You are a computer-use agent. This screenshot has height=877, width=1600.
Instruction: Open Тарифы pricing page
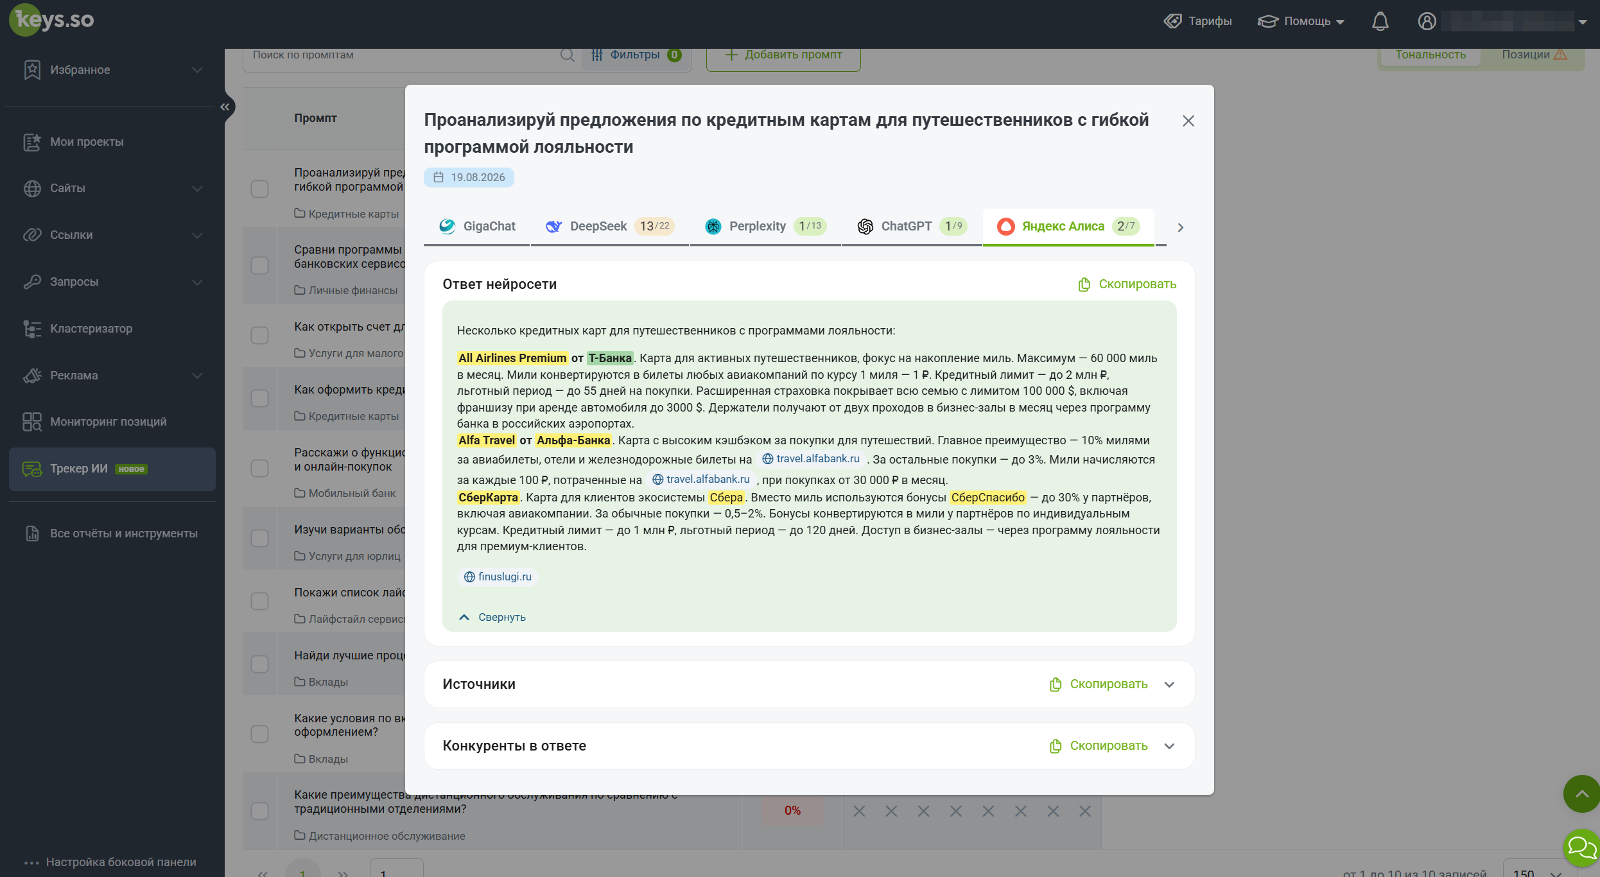point(1197,21)
